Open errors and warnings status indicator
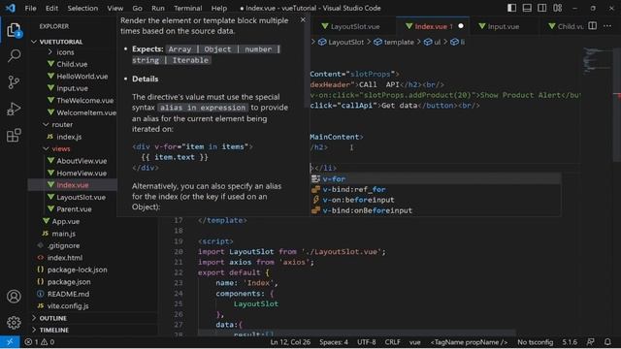Image resolution: width=621 pixels, height=349 pixels. click(x=39, y=342)
